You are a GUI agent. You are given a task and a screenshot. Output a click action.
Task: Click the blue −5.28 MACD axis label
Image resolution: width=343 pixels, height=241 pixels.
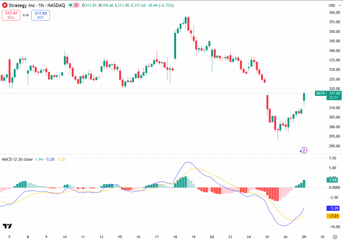pyautogui.click(x=333, y=208)
